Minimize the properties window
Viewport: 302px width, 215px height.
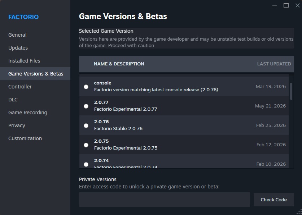(275, 5)
